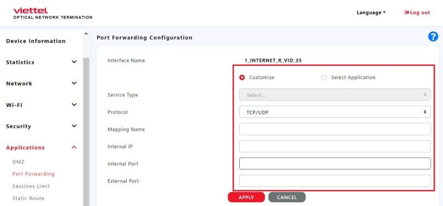Click the red APPLY button
The height and width of the screenshot is (206, 443).
[246, 197]
